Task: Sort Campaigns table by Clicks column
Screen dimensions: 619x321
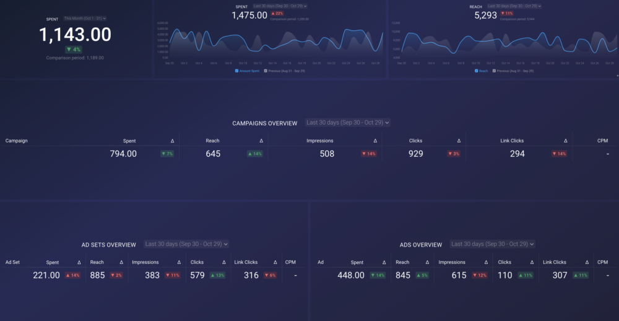Action: coord(416,141)
